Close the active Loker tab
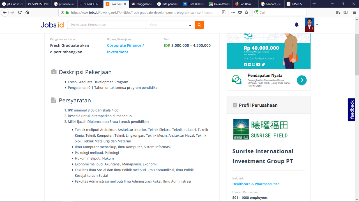This screenshot has width=359, height=202. (x=125, y=4)
